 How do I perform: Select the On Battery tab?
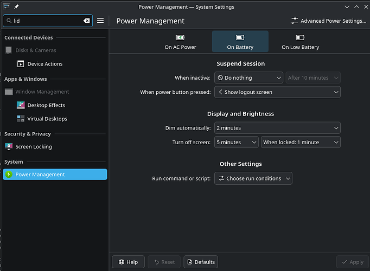240,42
